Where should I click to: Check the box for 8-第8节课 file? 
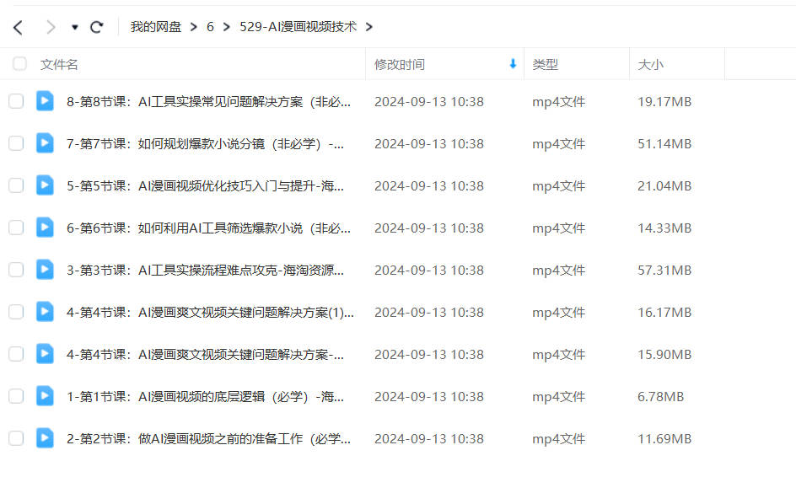[16, 101]
